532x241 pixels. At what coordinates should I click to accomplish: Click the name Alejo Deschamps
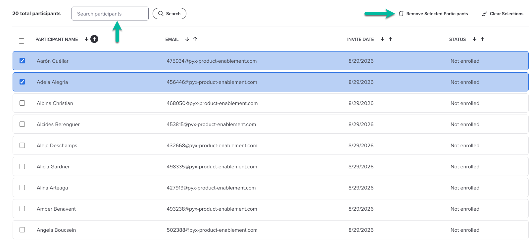pos(57,146)
